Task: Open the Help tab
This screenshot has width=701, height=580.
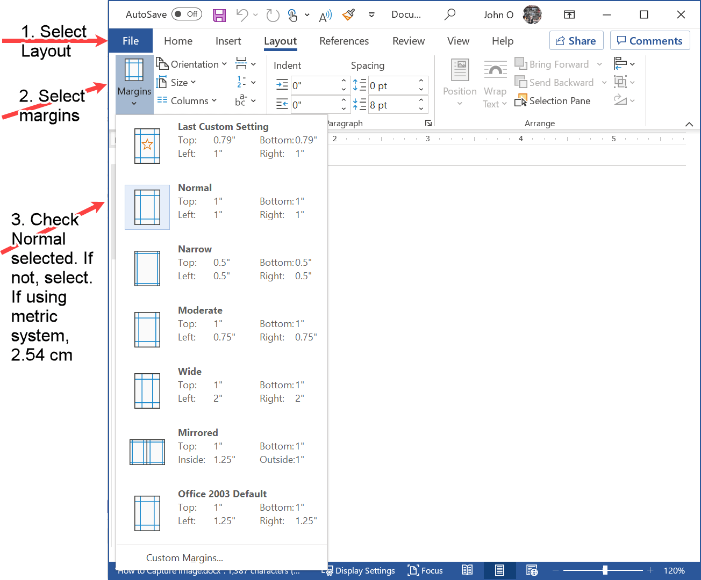Action: [503, 41]
